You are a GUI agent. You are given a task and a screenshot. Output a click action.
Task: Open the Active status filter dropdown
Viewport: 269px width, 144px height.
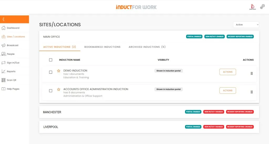pos(246,25)
